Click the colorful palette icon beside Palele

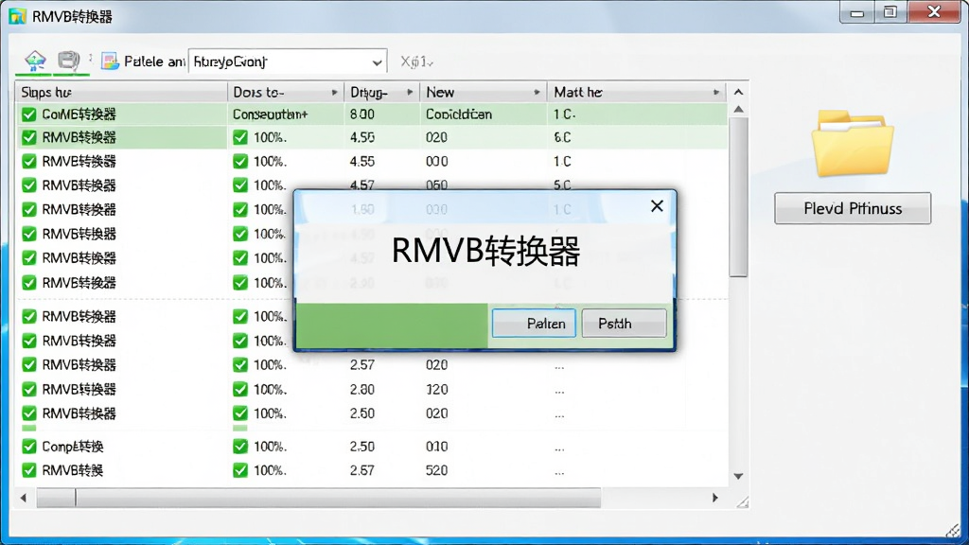coord(110,62)
